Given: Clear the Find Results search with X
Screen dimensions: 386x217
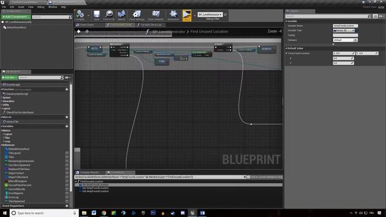Looking at the screenshot, I should [x=245, y=177].
